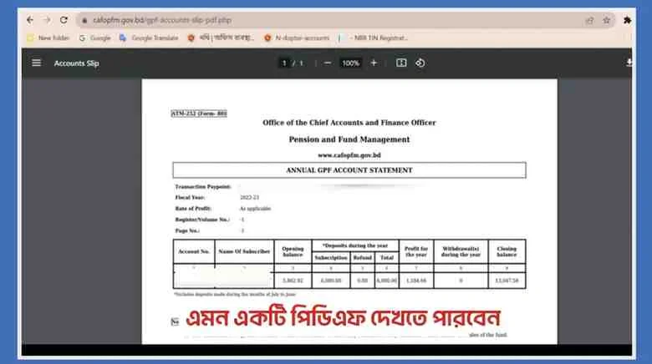Open the browser extensions puzzle icon
The width and height of the screenshot is (652, 364).
(x=628, y=20)
